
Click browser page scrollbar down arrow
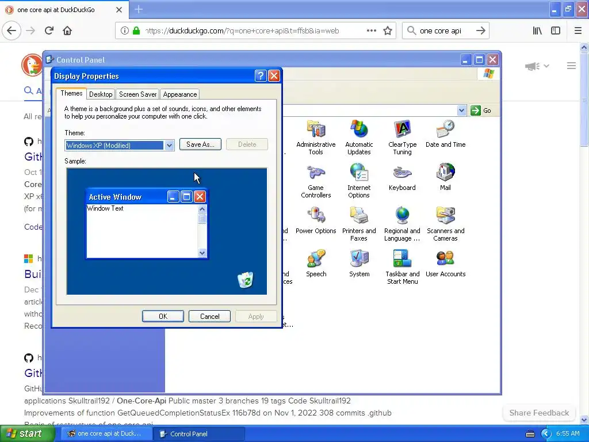tap(584, 420)
